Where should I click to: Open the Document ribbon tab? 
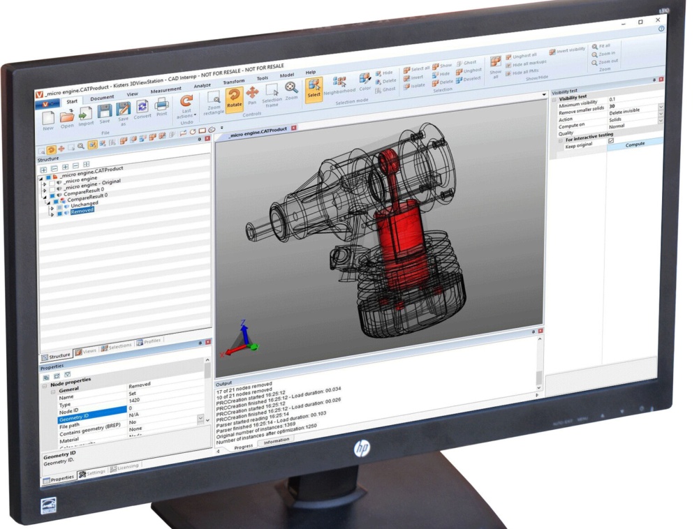[102, 98]
